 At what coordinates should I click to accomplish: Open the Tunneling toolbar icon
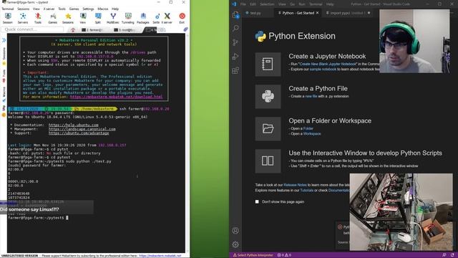tap(128, 18)
